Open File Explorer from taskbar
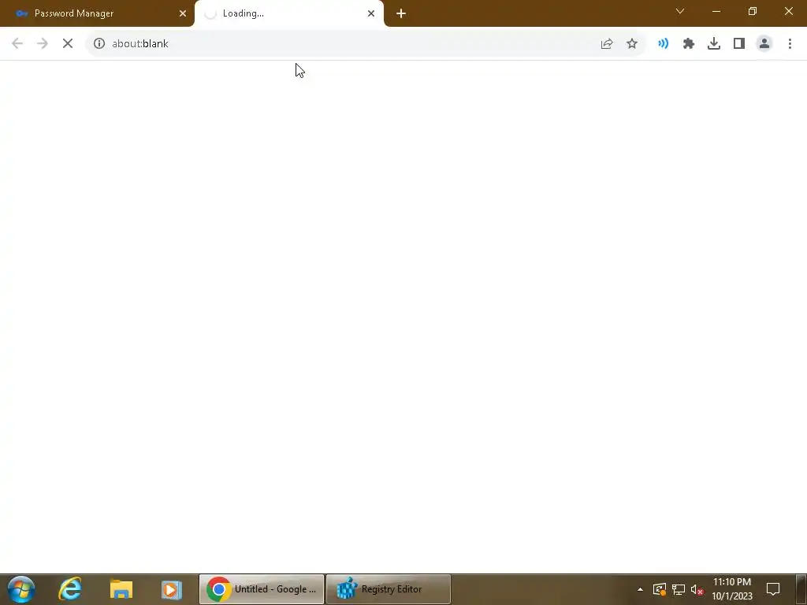 [121, 589]
